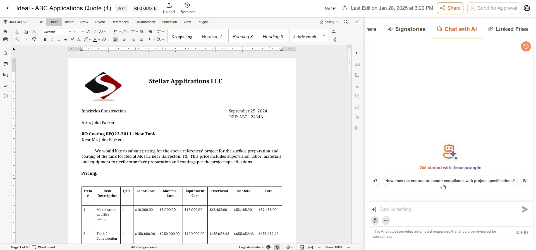Click the send message arrow icon

point(525,209)
